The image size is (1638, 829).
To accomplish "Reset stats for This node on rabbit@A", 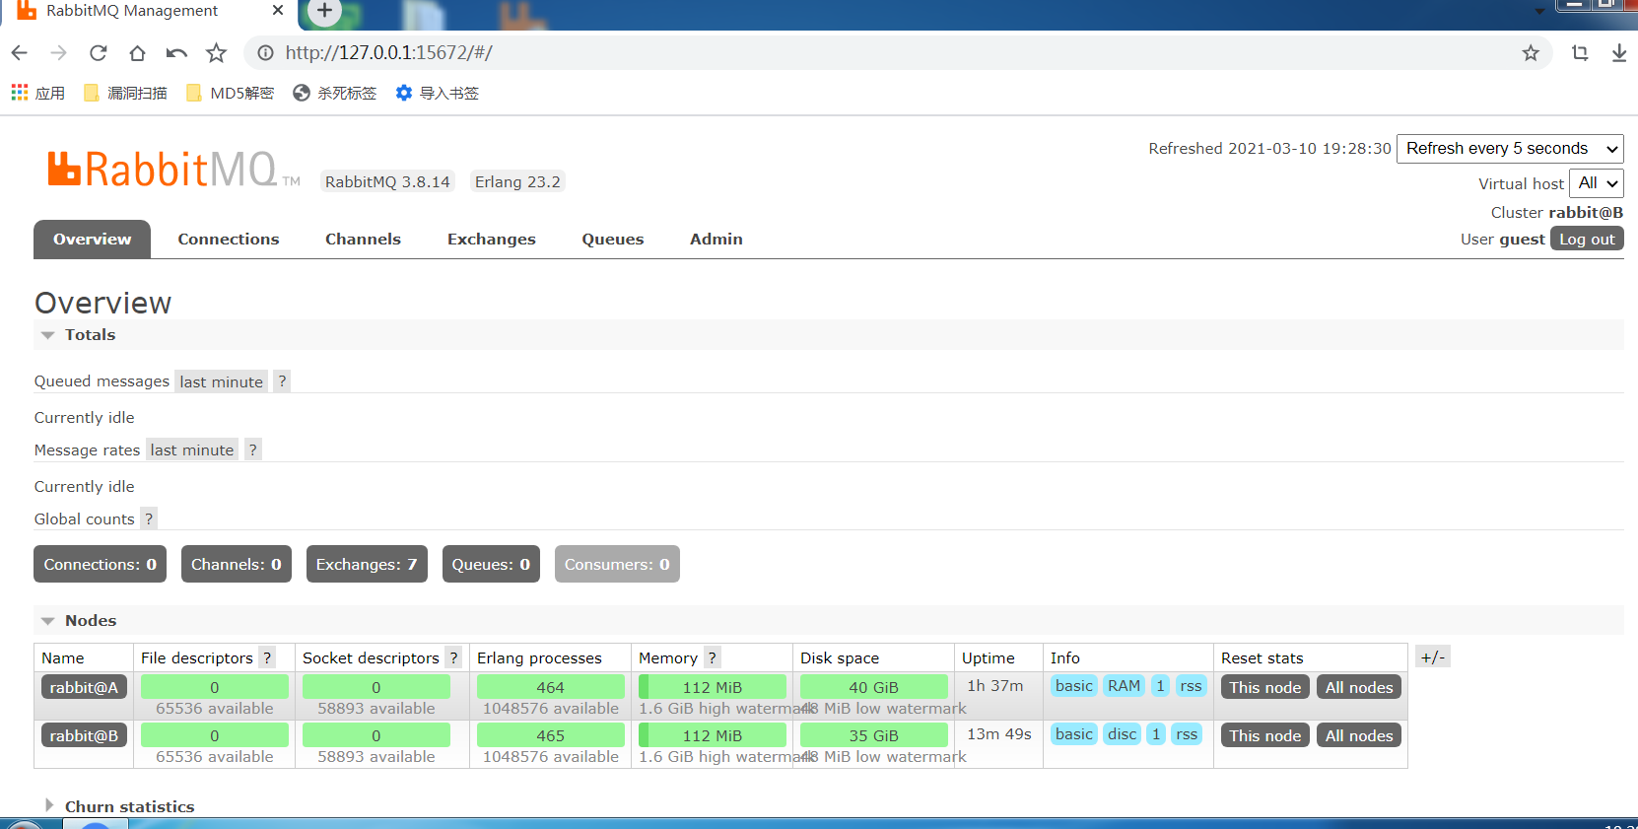I will (x=1265, y=687).
